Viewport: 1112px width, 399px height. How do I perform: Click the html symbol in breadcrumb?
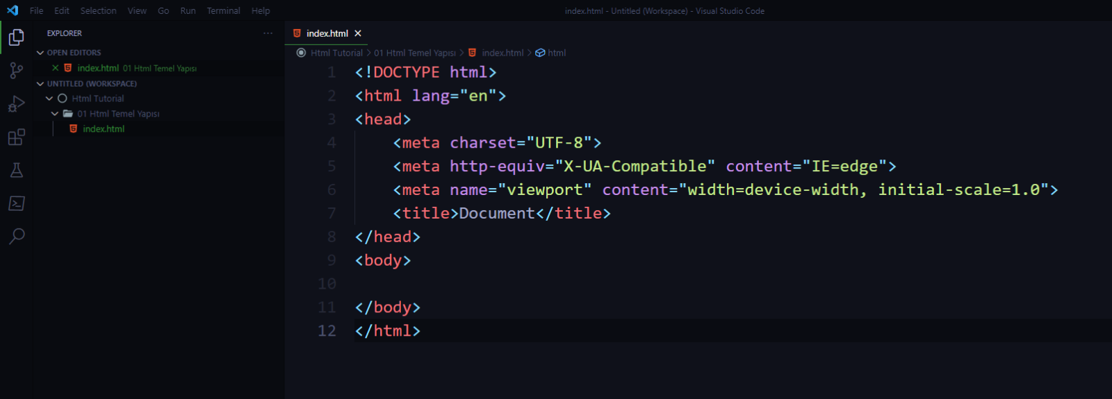(x=556, y=53)
